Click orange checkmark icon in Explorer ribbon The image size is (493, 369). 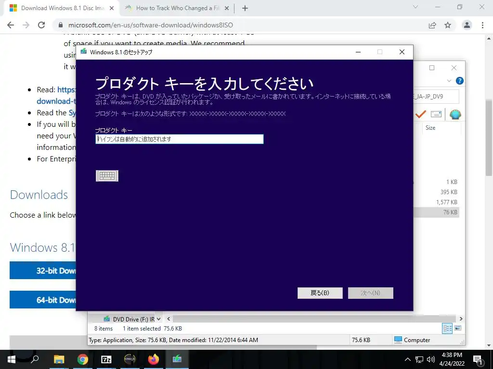pyautogui.click(x=421, y=114)
